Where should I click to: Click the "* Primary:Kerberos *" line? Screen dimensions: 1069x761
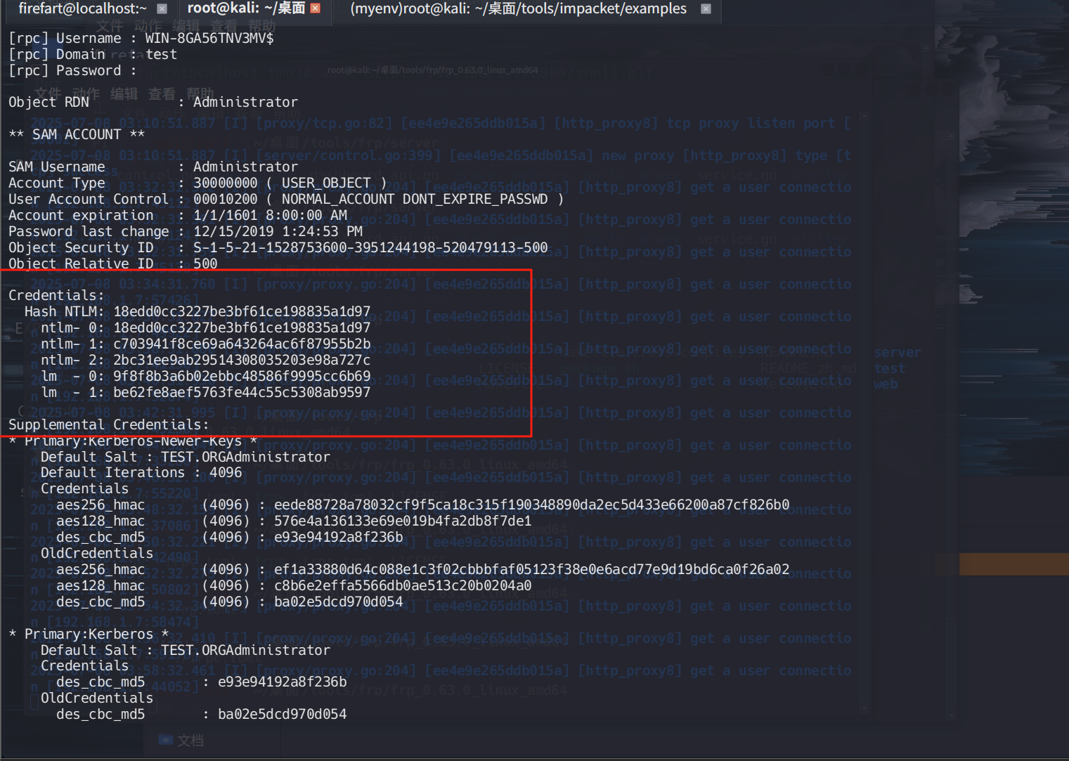click(x=89, y=634)
